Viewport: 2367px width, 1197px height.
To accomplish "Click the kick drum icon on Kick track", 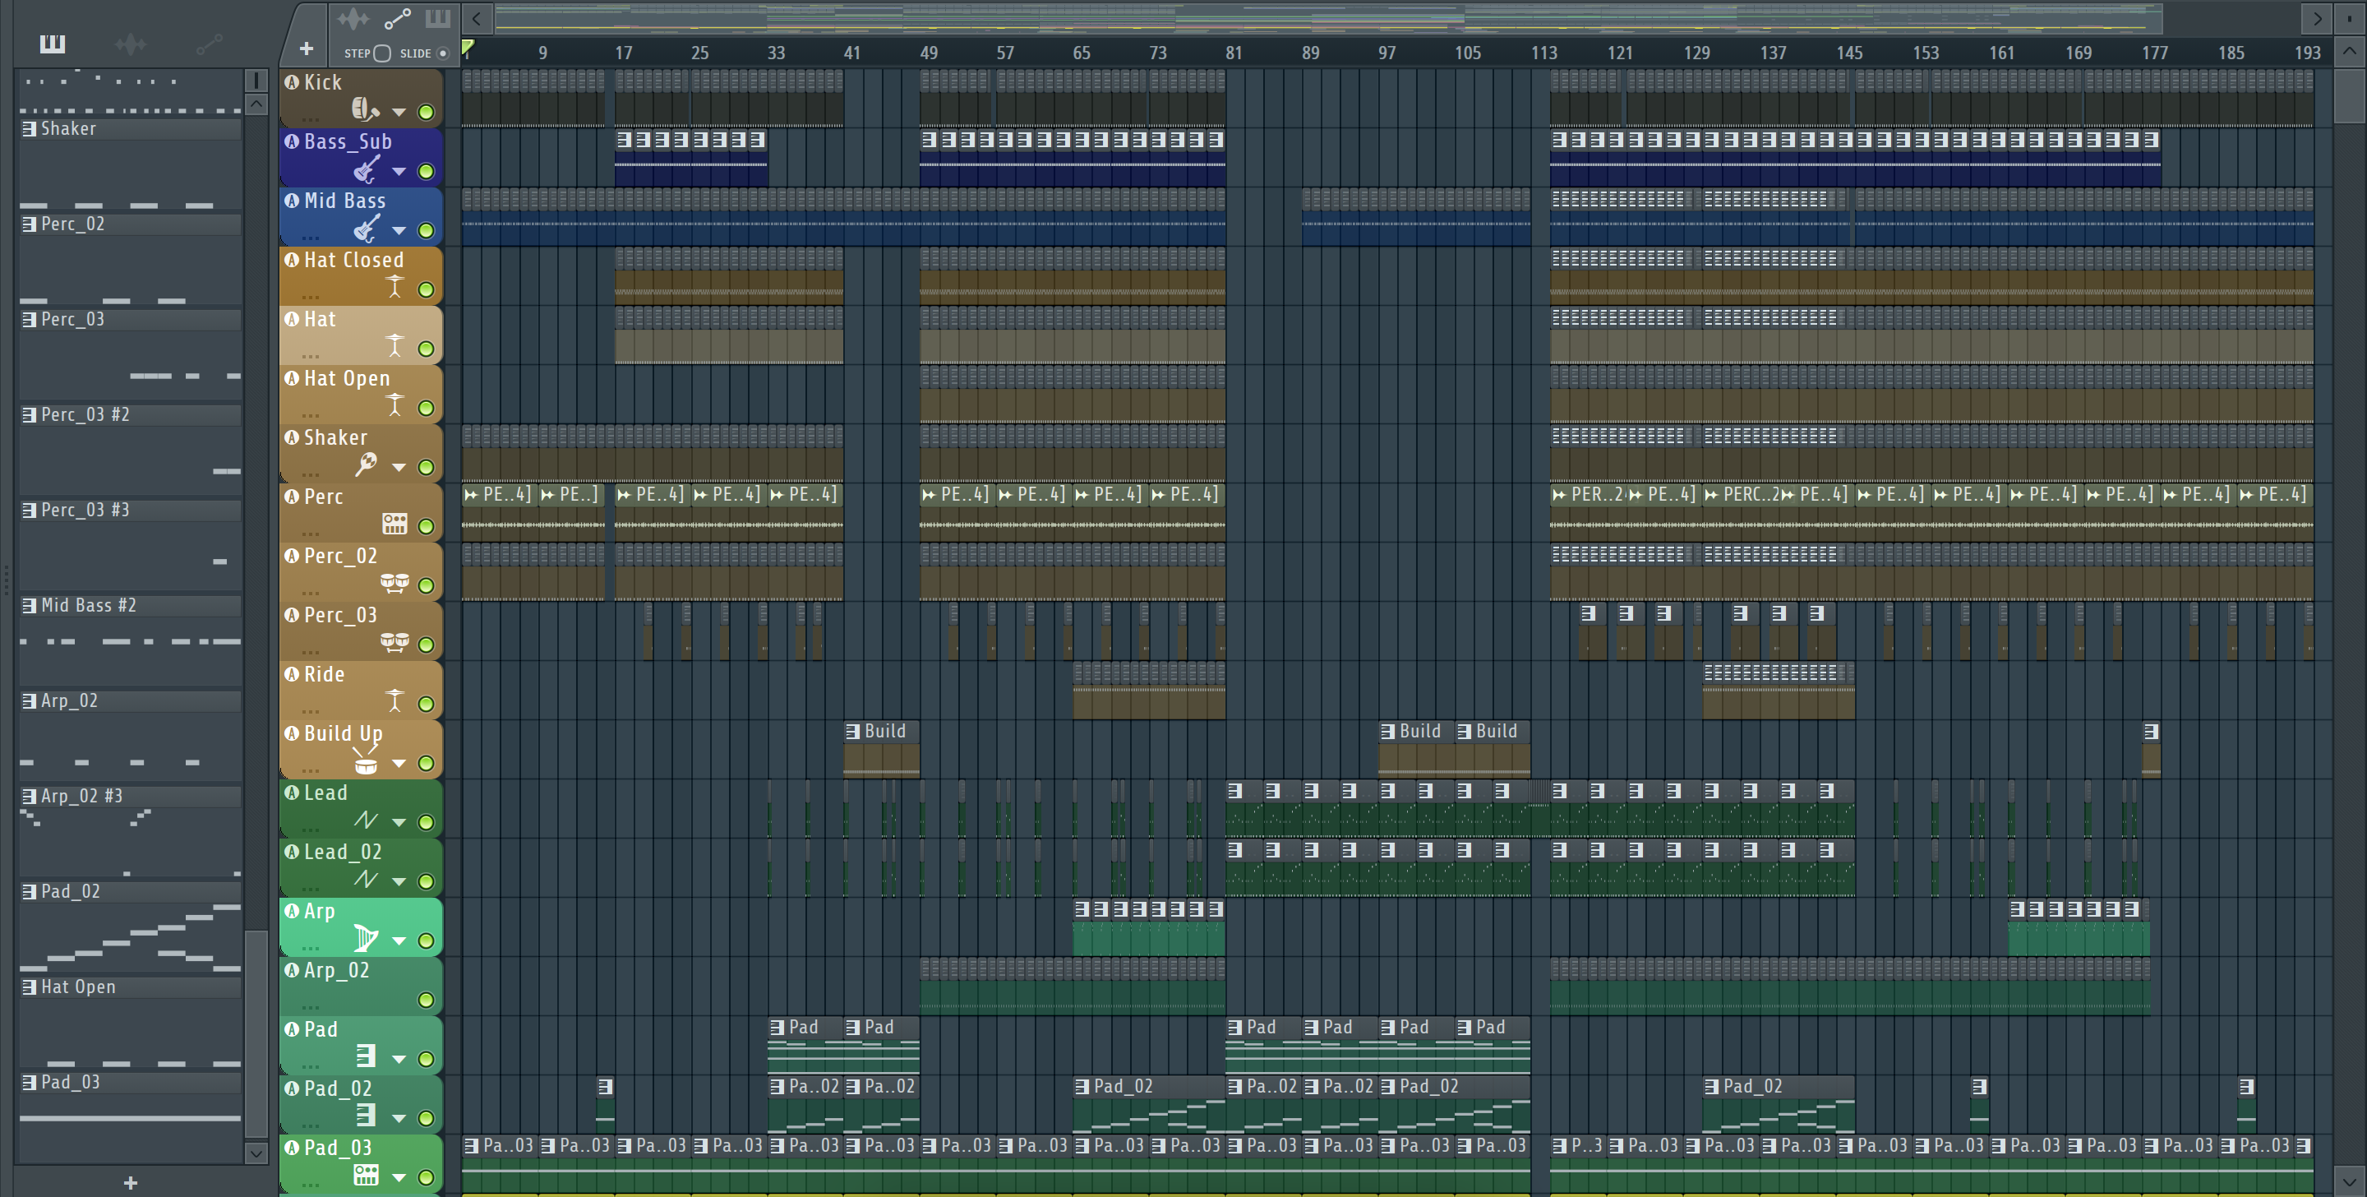I will tap(365, 109).
